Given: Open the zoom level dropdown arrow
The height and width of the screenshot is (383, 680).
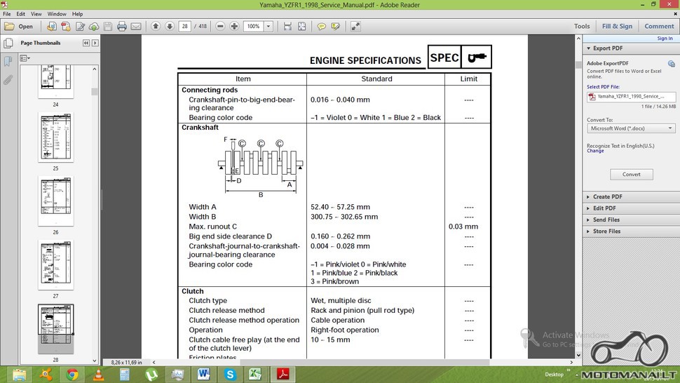Looking at the screenshot, I should [x=268, y=27].
